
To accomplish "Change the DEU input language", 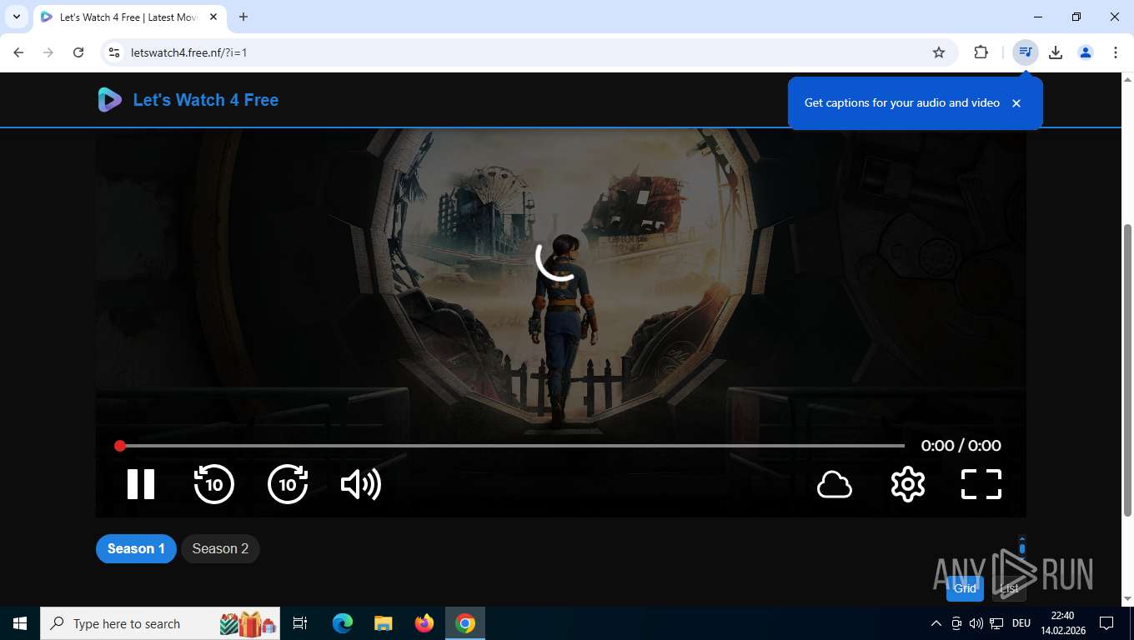I will 1021,623.
